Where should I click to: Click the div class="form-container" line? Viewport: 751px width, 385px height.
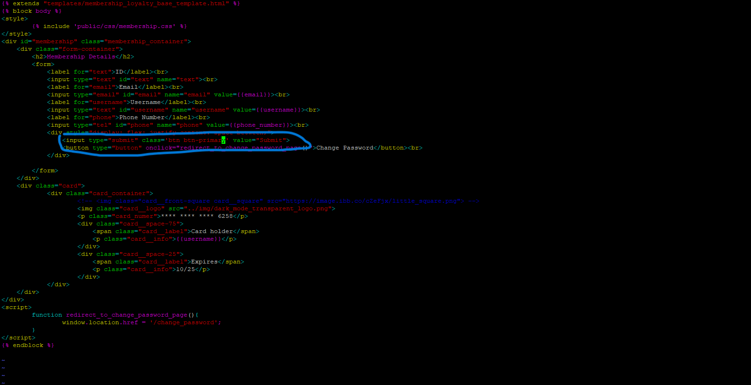pyautogui.click(x=70, y=49)
